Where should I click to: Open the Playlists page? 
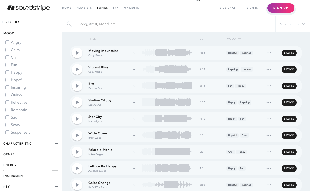click(84, 8)
